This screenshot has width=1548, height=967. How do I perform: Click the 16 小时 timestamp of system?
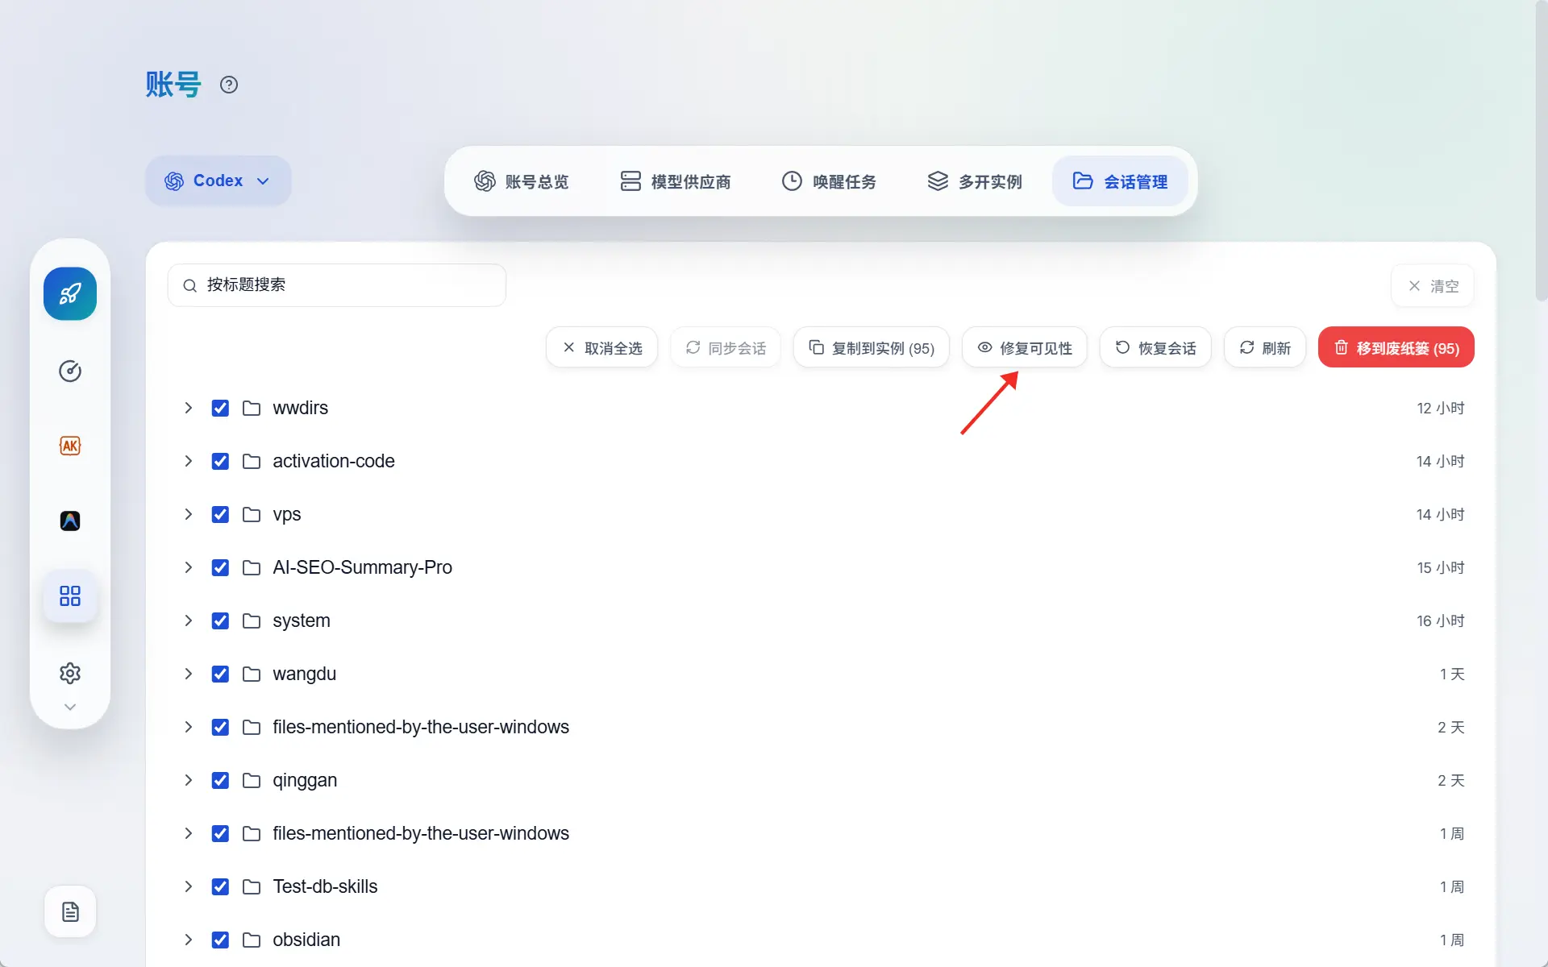pos(1440,620)
